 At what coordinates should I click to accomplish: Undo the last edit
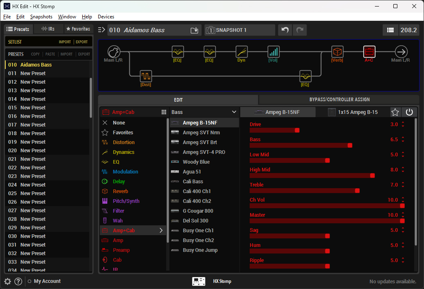tap(285, 30)
